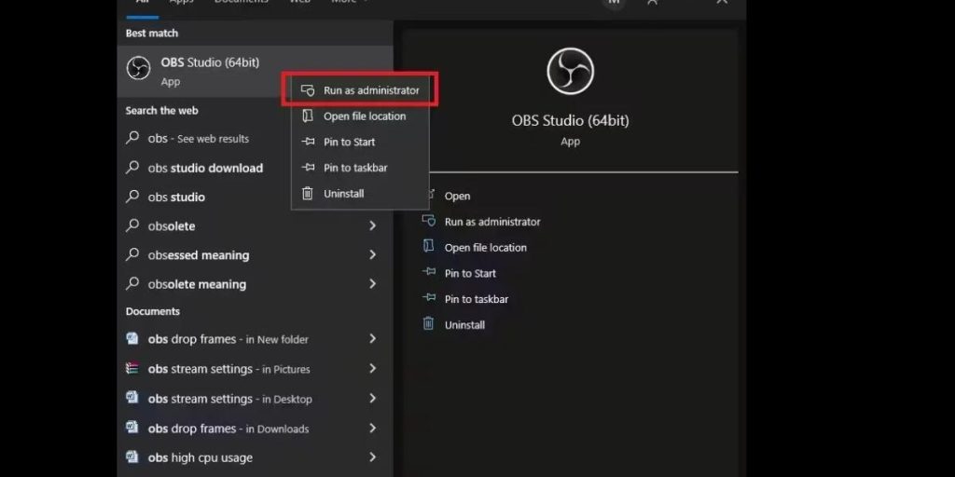
Task: Select the 'obsolete meaning' web suggestion
Action: (x=197, y=284)
